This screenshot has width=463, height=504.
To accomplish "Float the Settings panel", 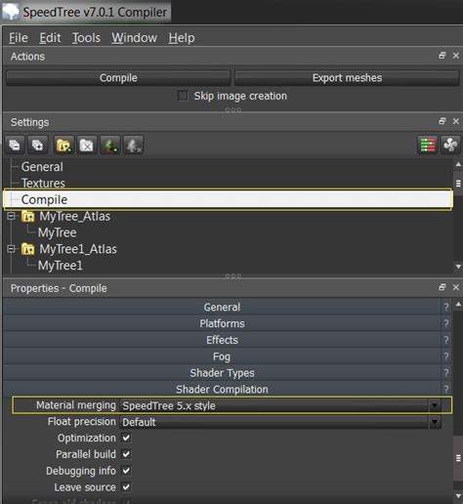I will pyautogui.click(x=442, y=121).
